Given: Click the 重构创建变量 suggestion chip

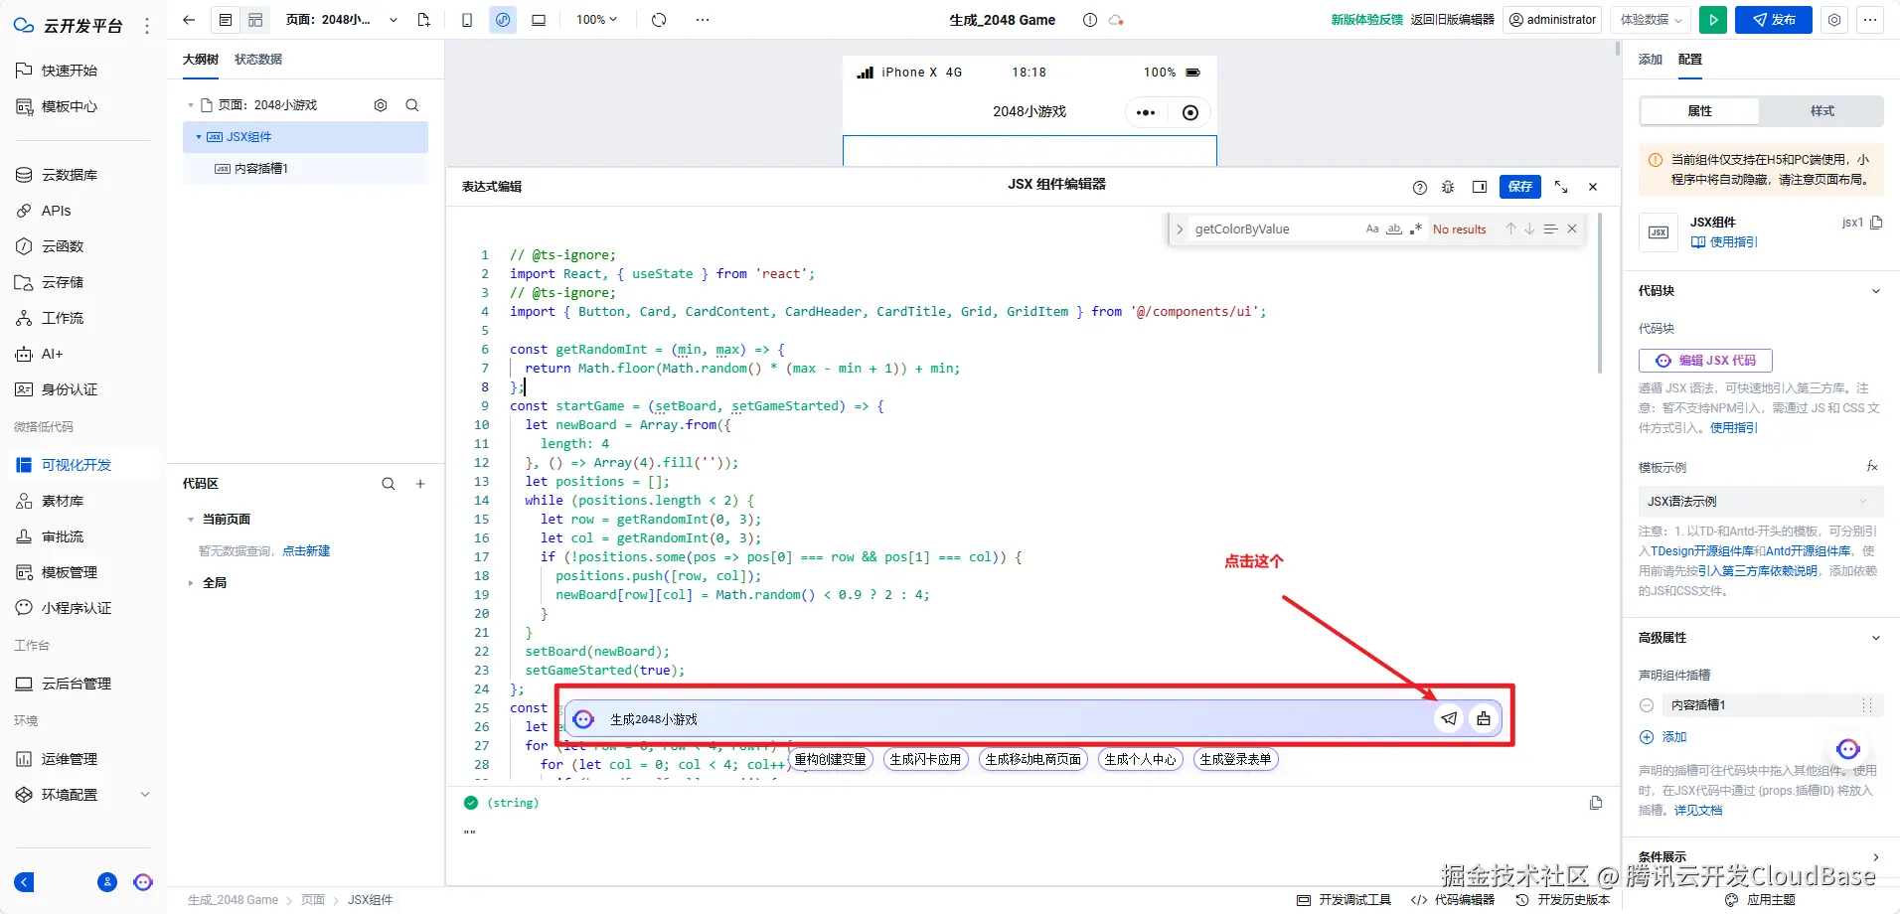Looking at the screenshot, I should pos(830,759).
